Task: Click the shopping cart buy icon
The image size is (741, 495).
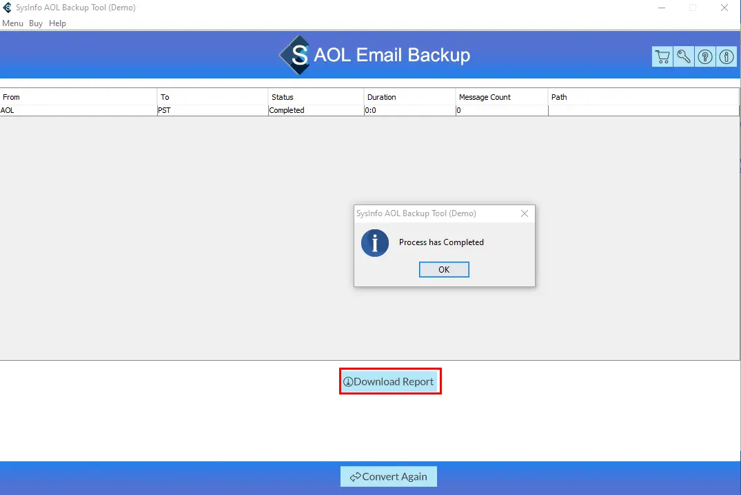Action: point(662,56)
